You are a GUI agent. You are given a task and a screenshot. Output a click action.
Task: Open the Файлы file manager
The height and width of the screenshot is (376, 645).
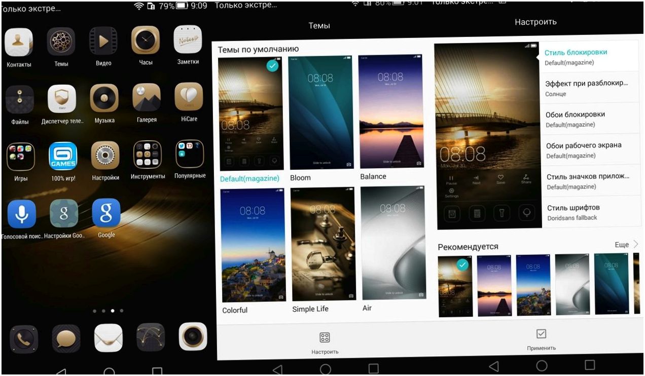click(x=20, y=100)
